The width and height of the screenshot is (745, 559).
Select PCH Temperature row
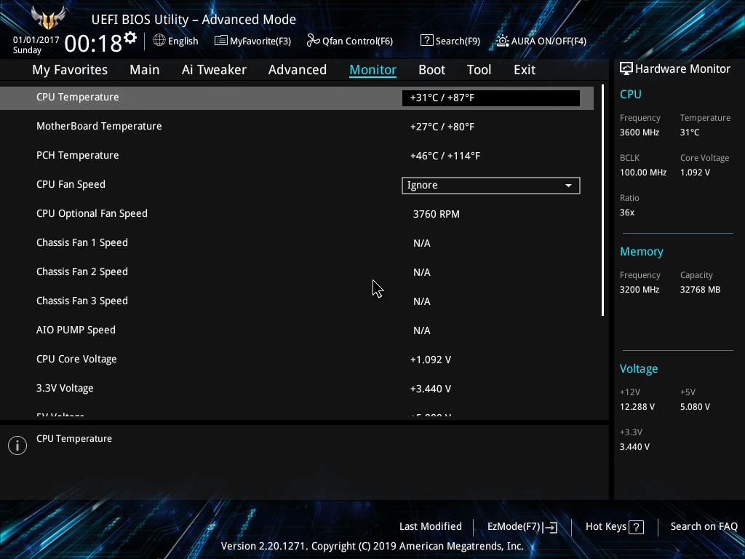(297, 156)
